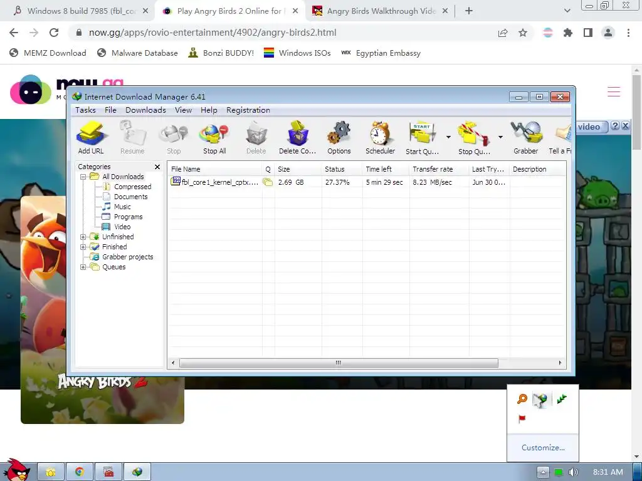642x481 pixels.
Task: Select the Documents category
Action: (x=130, y=197)
